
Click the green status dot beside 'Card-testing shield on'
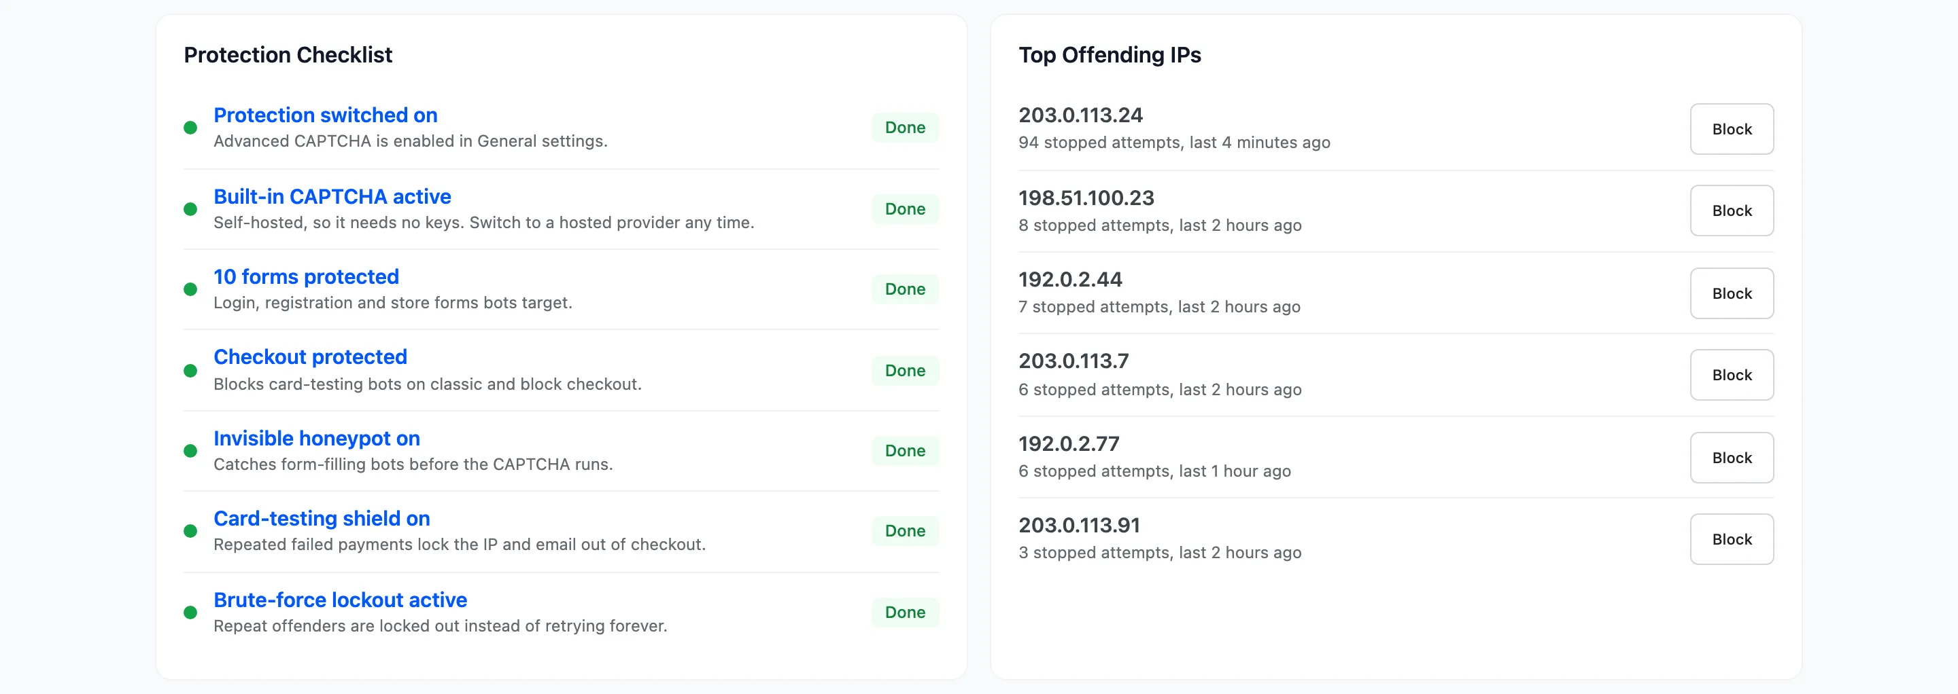[191, 531]
